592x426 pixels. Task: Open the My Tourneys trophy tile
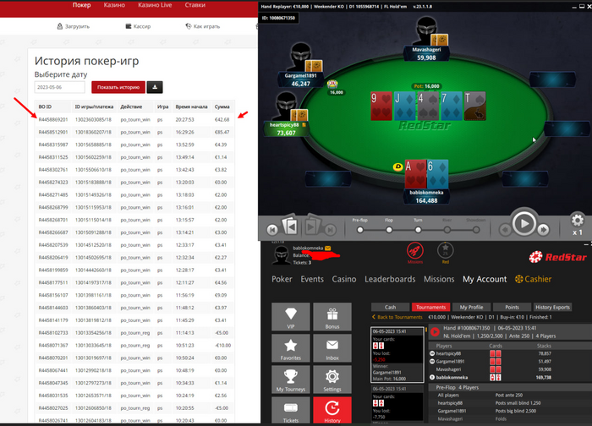(x=291, y=380)
